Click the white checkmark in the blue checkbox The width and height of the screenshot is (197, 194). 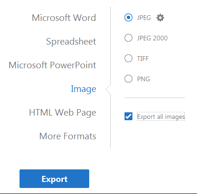click(x=128, y=116)
